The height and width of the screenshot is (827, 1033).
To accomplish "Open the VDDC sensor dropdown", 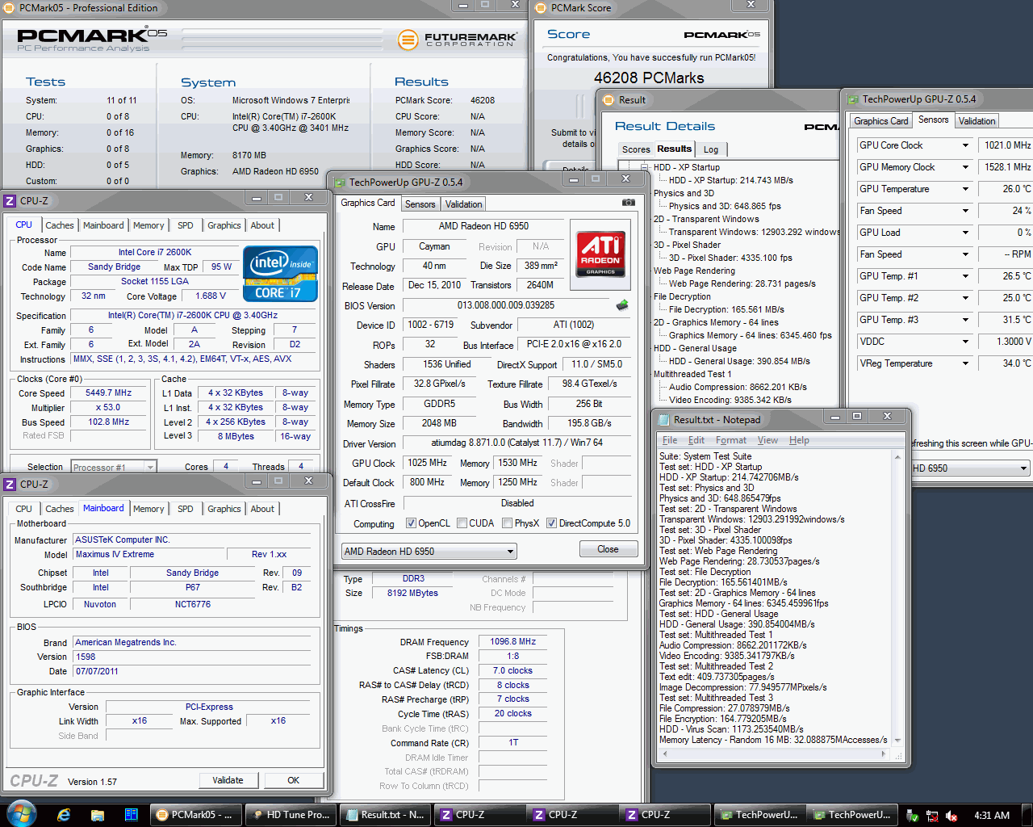I will point(965,342).
